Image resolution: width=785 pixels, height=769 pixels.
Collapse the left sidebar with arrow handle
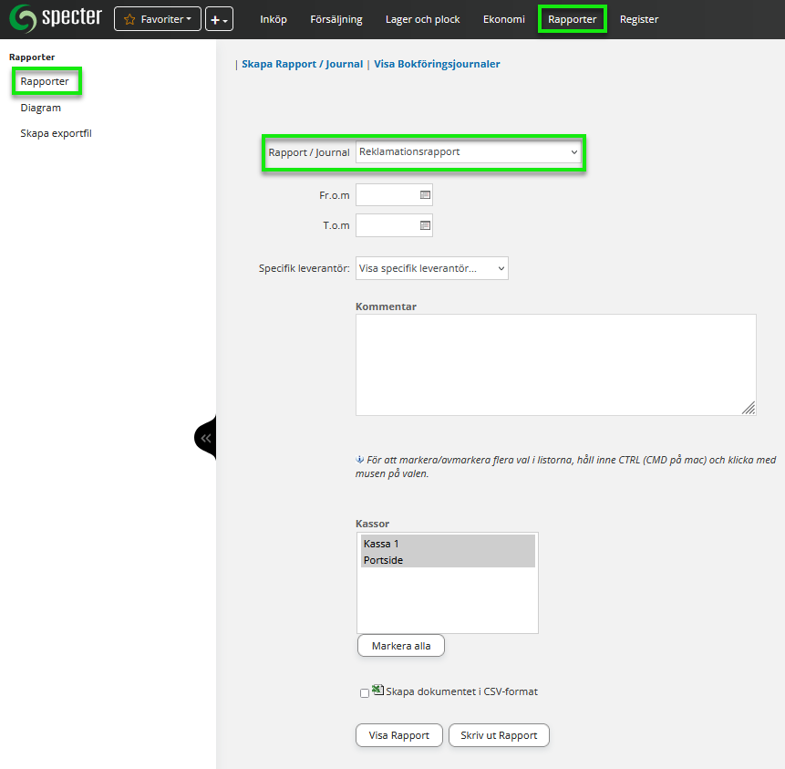point(206,438)
